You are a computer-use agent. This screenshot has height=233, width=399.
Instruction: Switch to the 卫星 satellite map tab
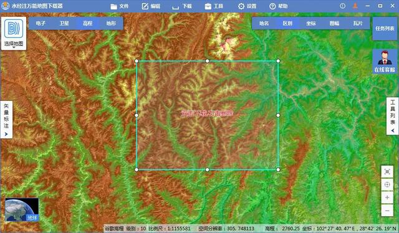coord(64,24)
